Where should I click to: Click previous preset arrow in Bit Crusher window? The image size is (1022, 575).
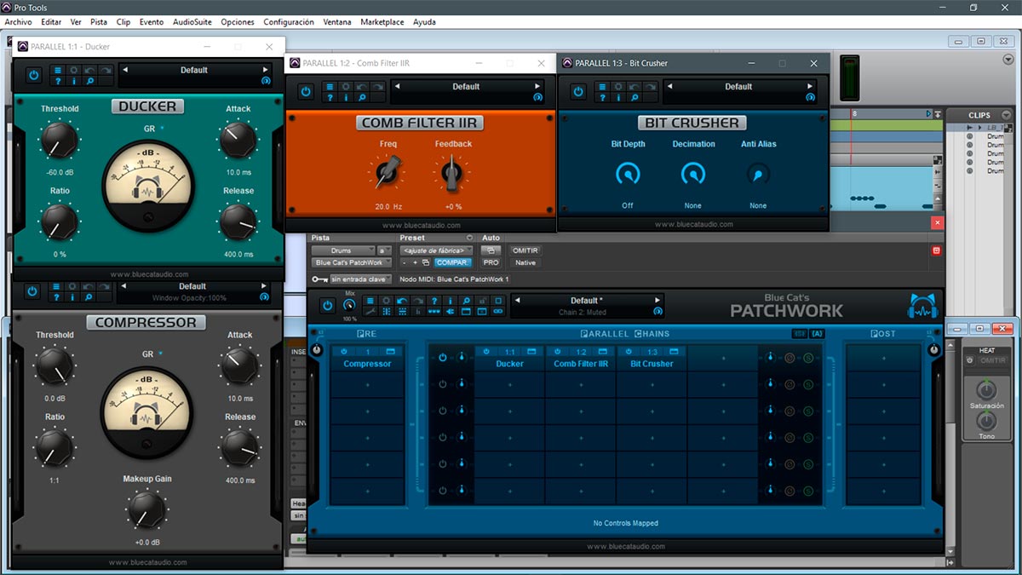point(669,86)
